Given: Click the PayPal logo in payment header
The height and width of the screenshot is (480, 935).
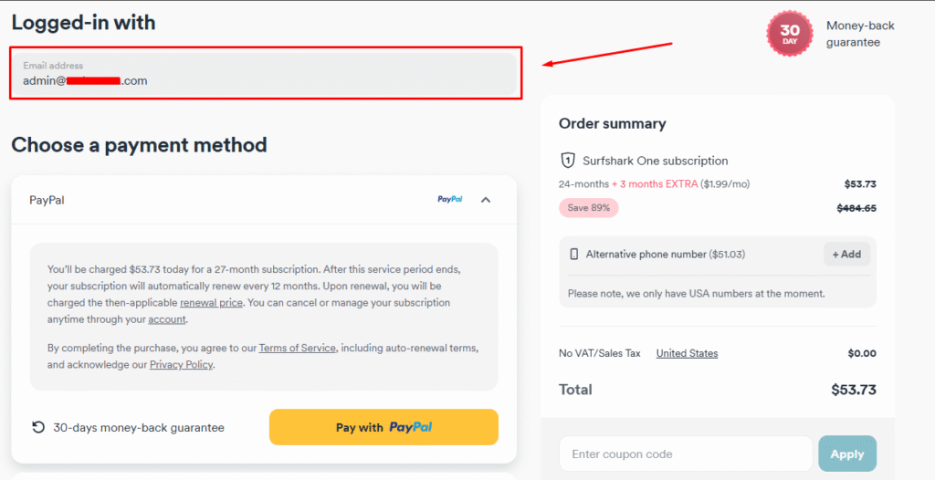Looking at the screenshot, I should point(450,199).
